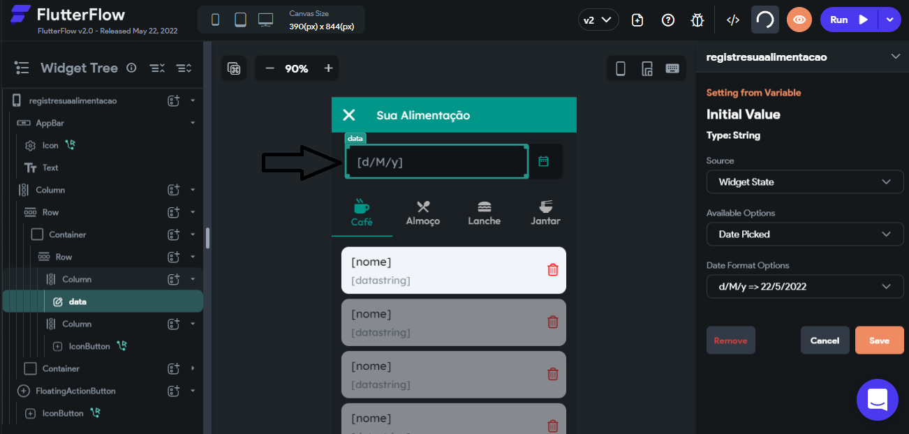Click the calendar icon beside date field
The height and width of the screenshot is (434, 909).
click(x=544, y=161)
